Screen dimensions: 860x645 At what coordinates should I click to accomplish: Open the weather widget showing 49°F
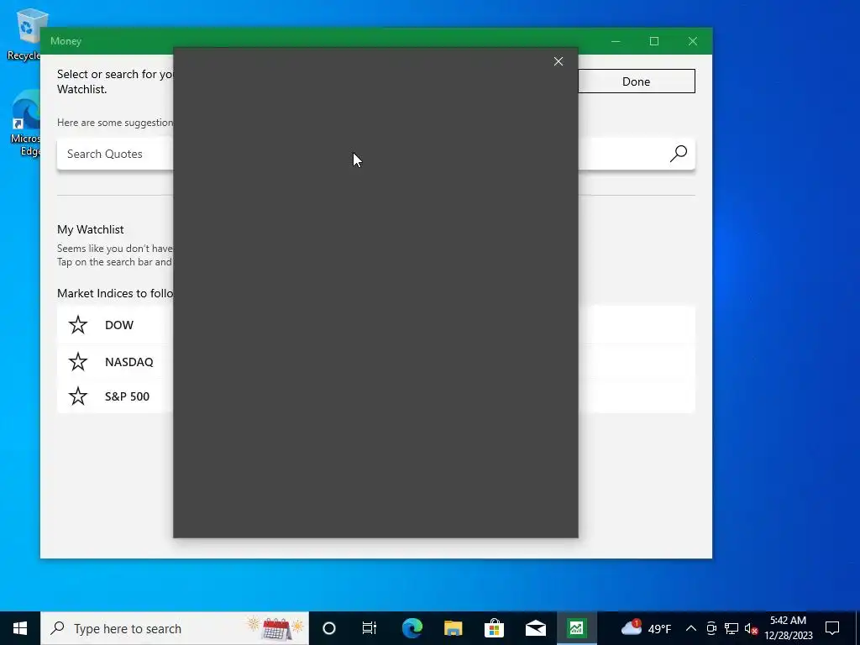pyautogui.click(x=646, y=628)
